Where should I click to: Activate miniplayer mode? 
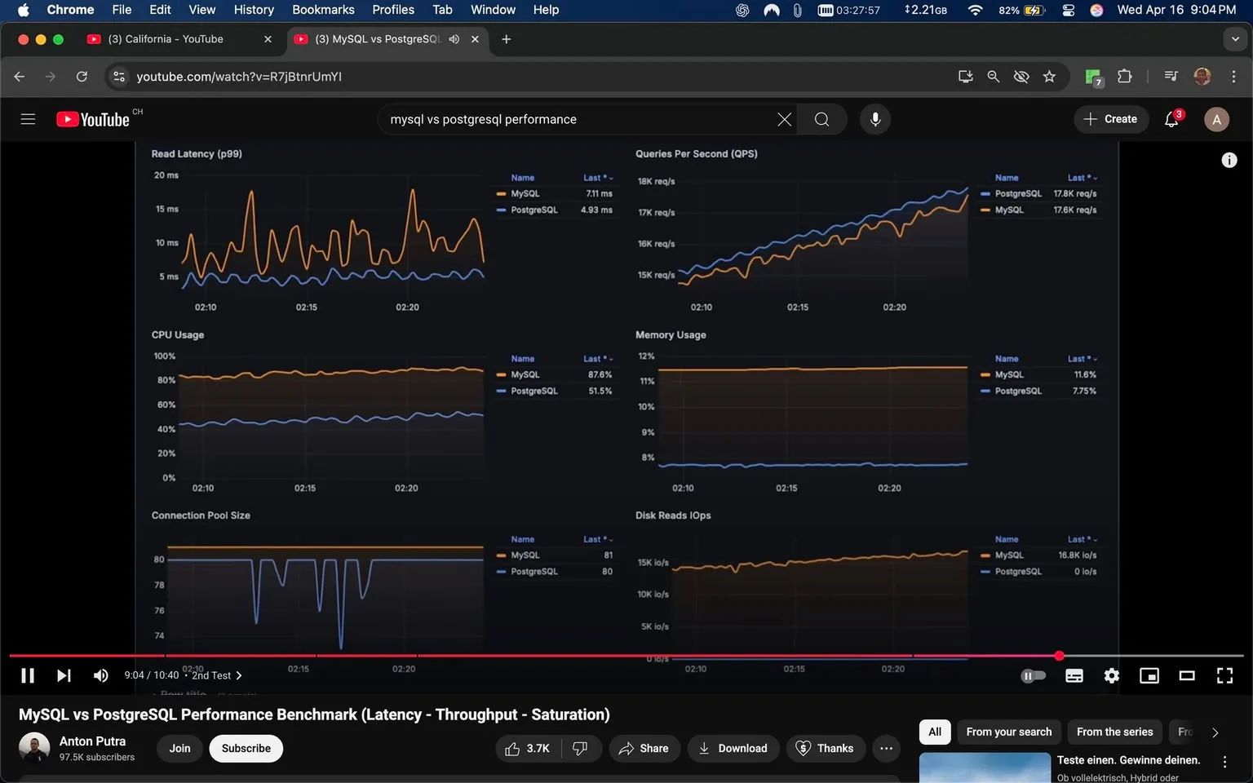1149,675
